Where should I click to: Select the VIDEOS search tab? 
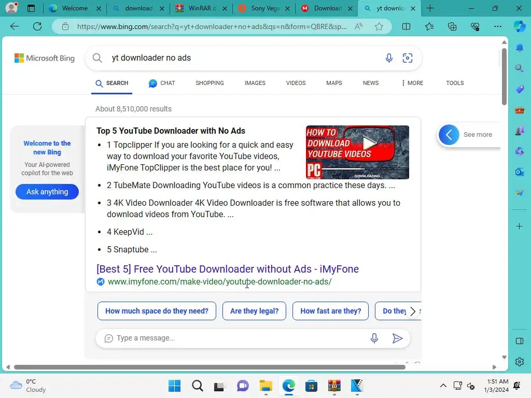[x=296, y=83]
